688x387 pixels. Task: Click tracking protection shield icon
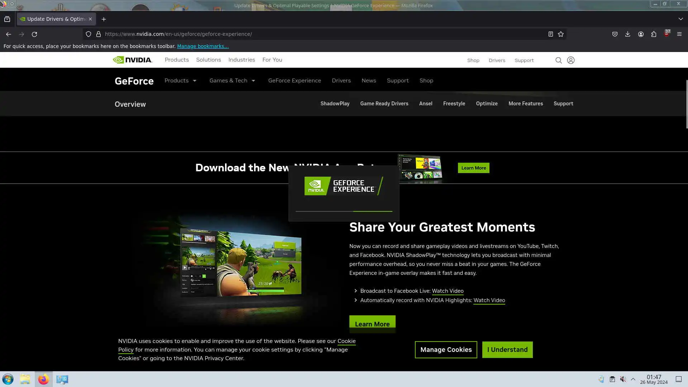(x=88, y=34)
